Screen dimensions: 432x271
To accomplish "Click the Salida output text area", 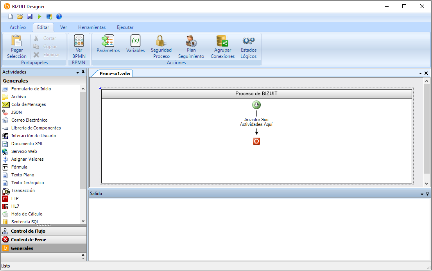I will (x=259, y=230).
